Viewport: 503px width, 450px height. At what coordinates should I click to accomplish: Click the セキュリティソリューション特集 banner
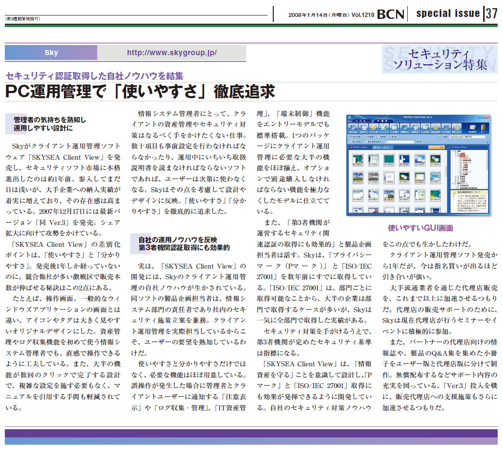pos(440,60)
